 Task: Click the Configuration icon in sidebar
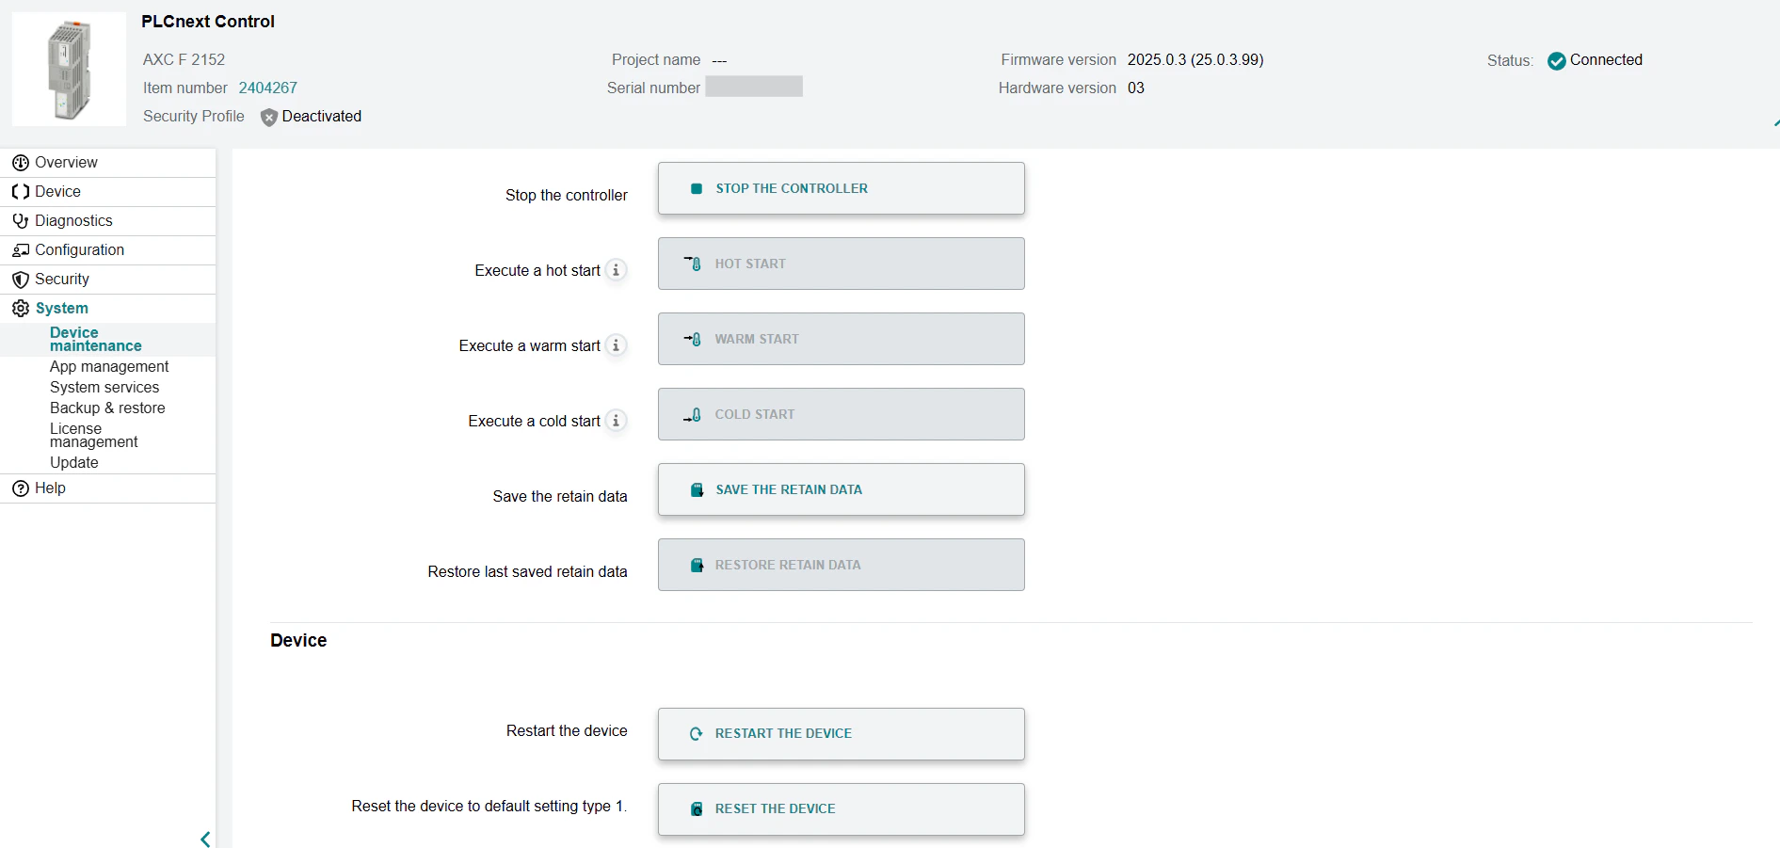21,250
